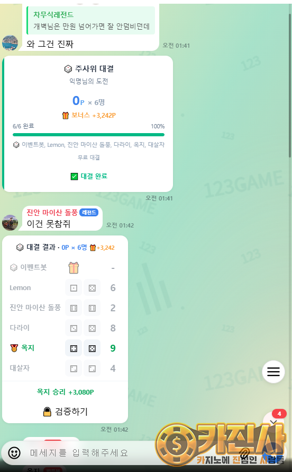The width and height of the screenshot is (292, 472).
Task: Open the emoji picker smiley icon
Action: tap(14, 452)
